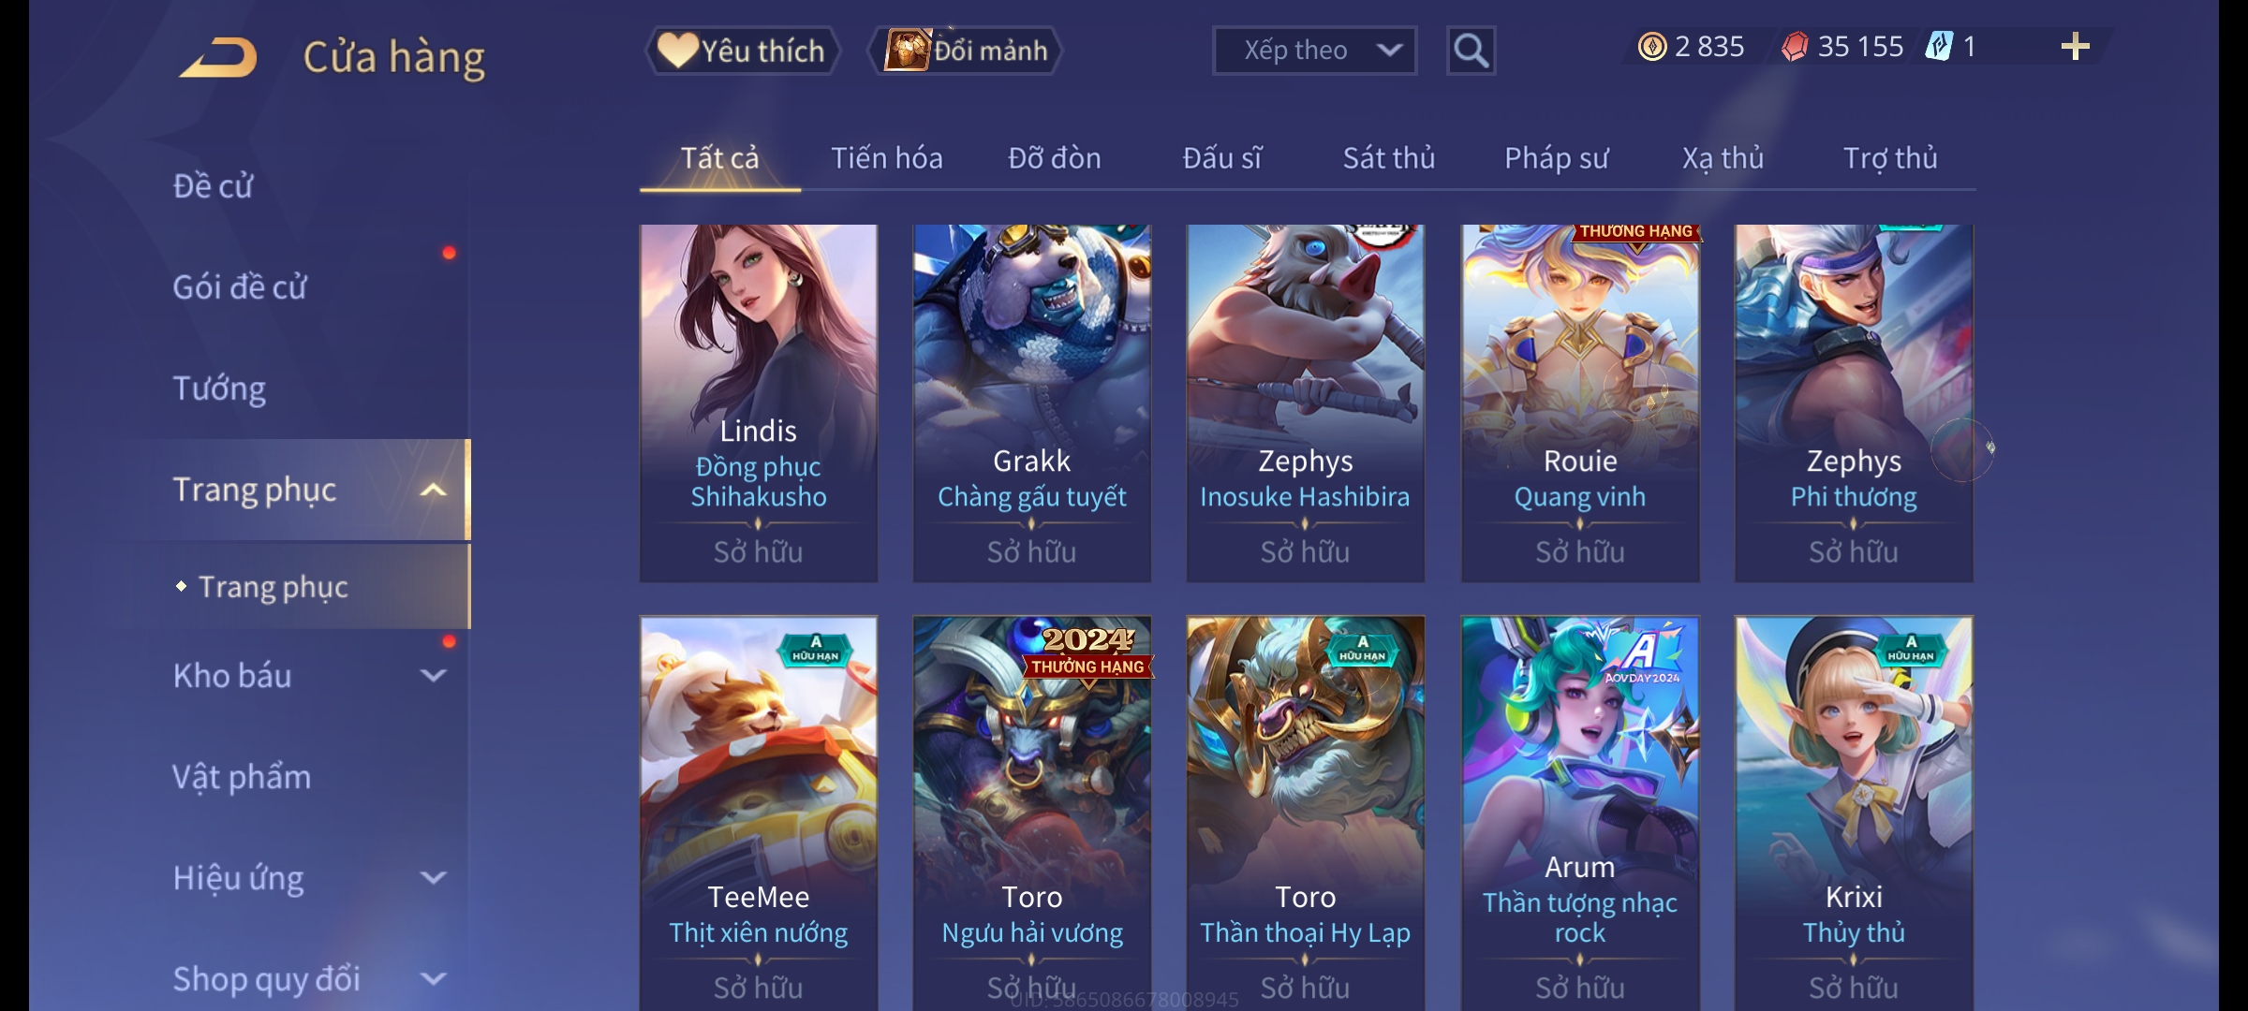The width and height of the screenshot is (2248, 1011).
Task: Tap the plus icon to add currency
Action: tap(2076, 47)
